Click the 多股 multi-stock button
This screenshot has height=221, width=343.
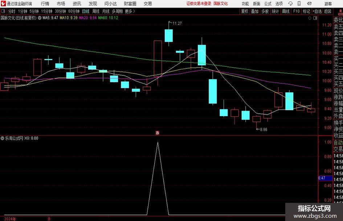pos(265,11)
